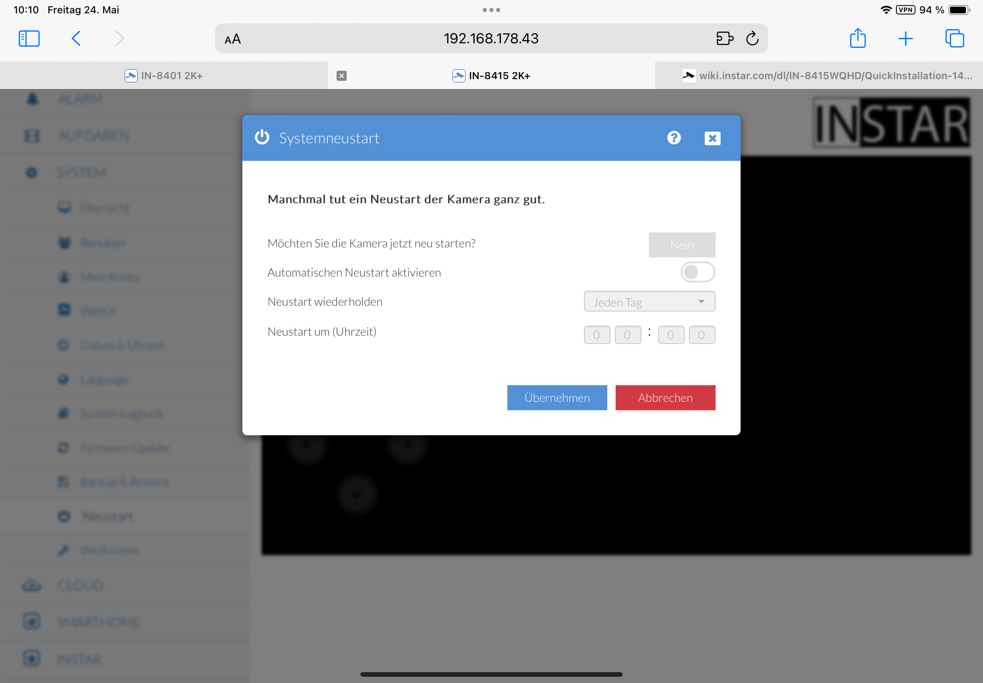Viewport: 983px width, 683px height.
Task: Show the tab overview
Action: [954, 38]
